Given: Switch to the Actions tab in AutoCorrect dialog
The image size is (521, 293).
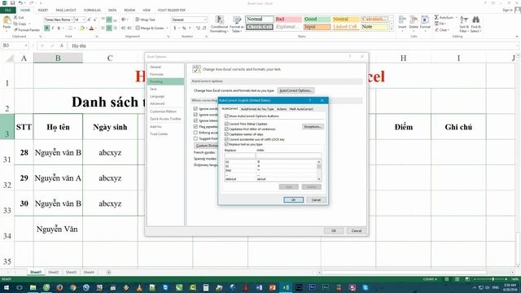Looking at the screenshot, I should (282, 109).
